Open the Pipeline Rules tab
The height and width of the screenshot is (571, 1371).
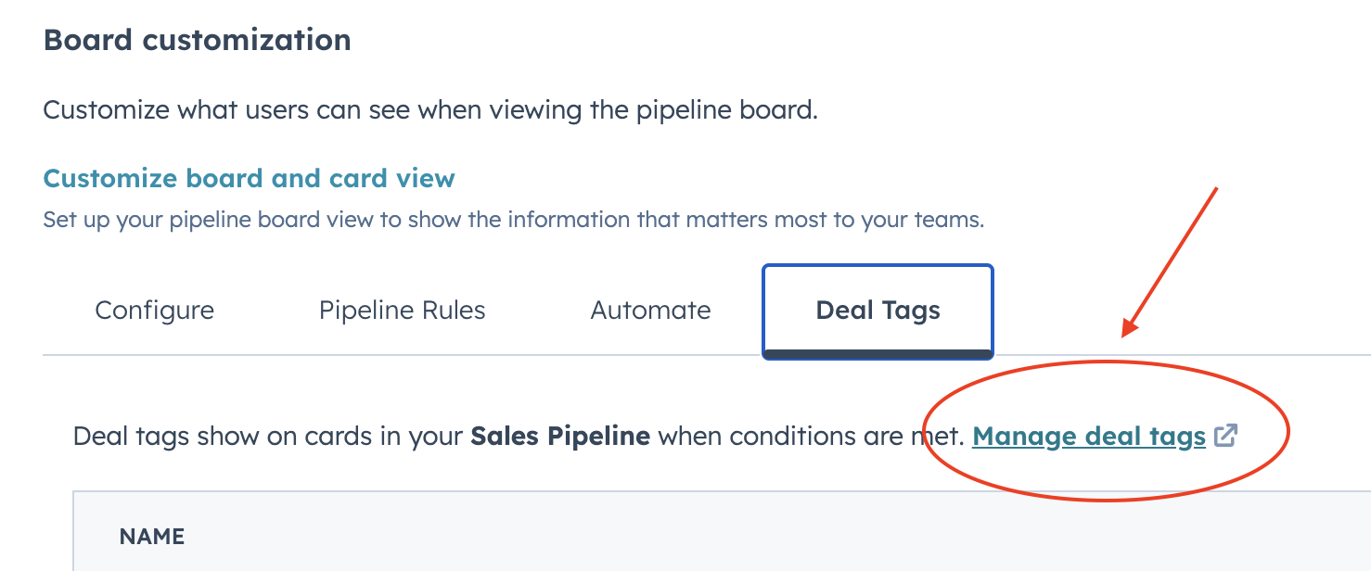(402, 311)
